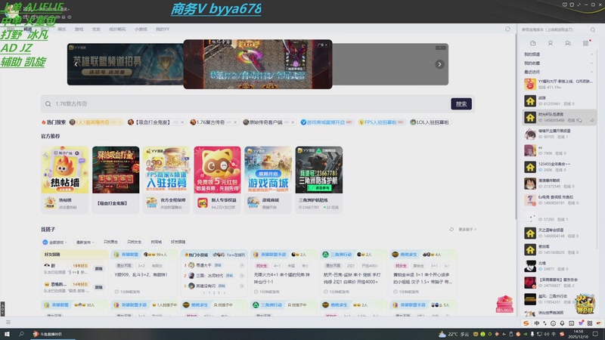
Task: Open the sidebar apps grid icon
Action: click(x=585, y=43)
